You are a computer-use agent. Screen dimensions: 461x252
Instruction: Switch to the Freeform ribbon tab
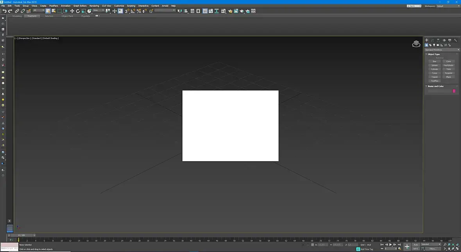(x=32, y=16)
